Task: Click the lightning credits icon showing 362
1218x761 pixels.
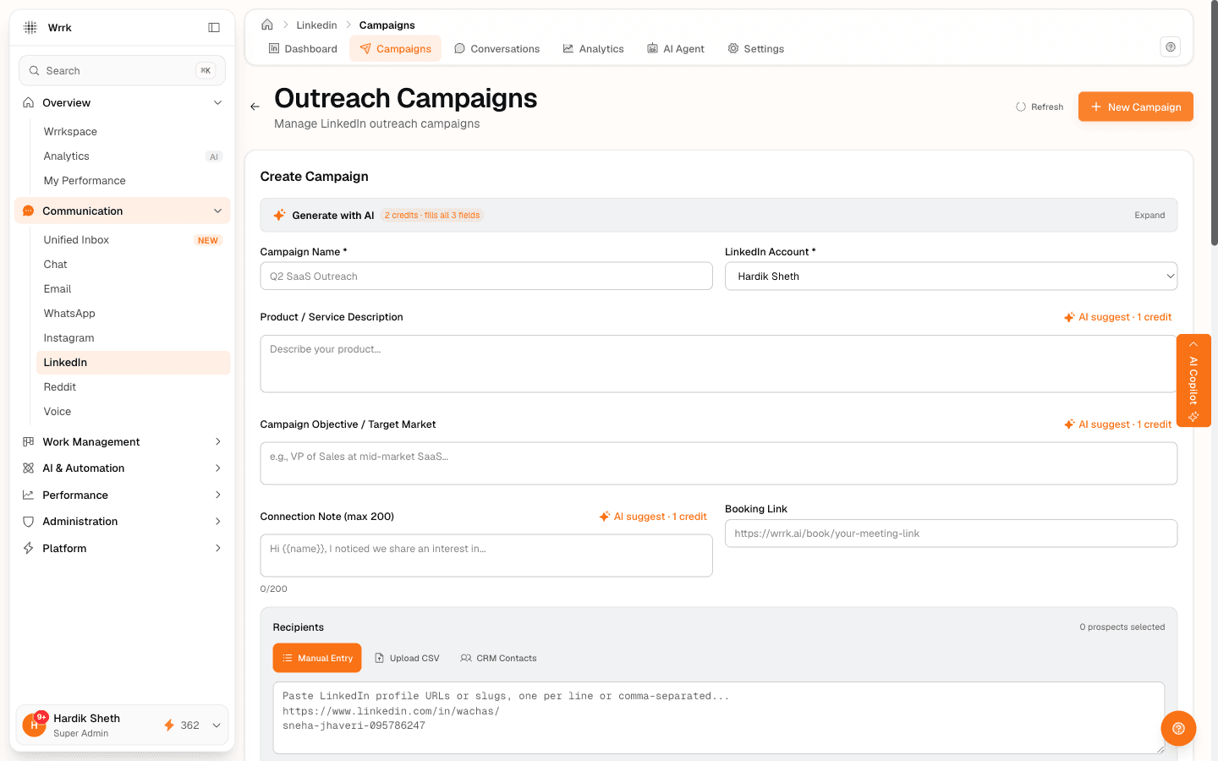Action: tap(169, 725)
